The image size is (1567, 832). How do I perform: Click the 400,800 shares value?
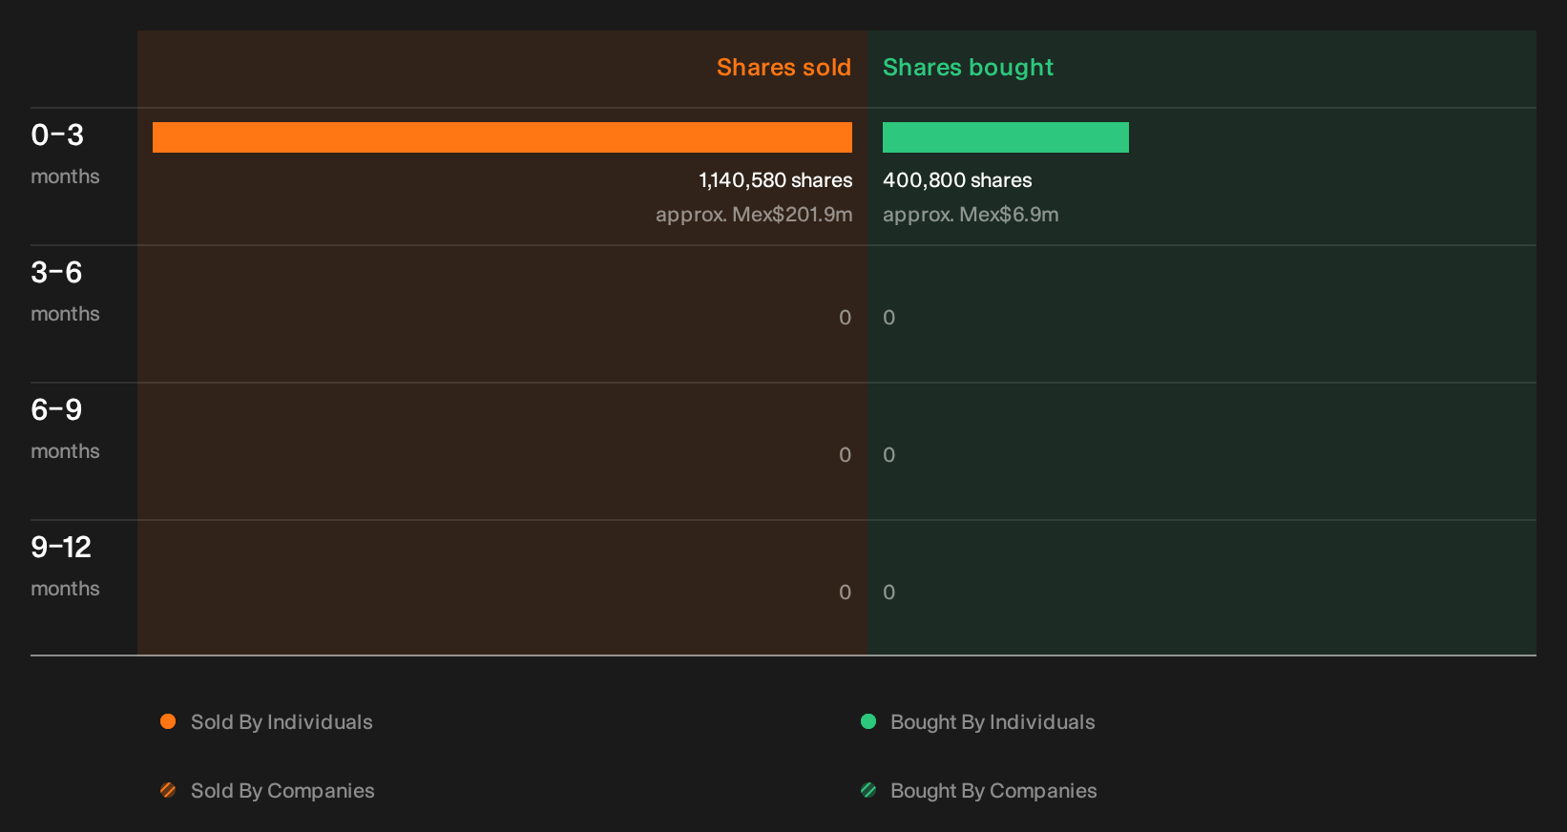pos(957,180)
